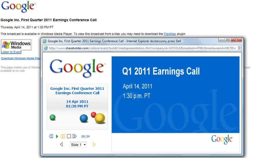Screen dimensions: 253x158
Task: Follow the Download Windows Media Player link
Action: (x=21, y=58)
